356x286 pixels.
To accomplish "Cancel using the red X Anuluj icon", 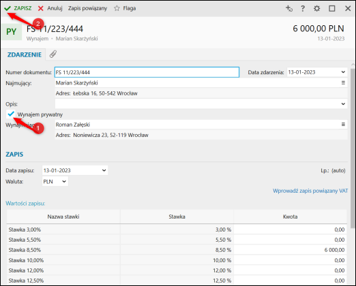I will click(x=41, y=8).
